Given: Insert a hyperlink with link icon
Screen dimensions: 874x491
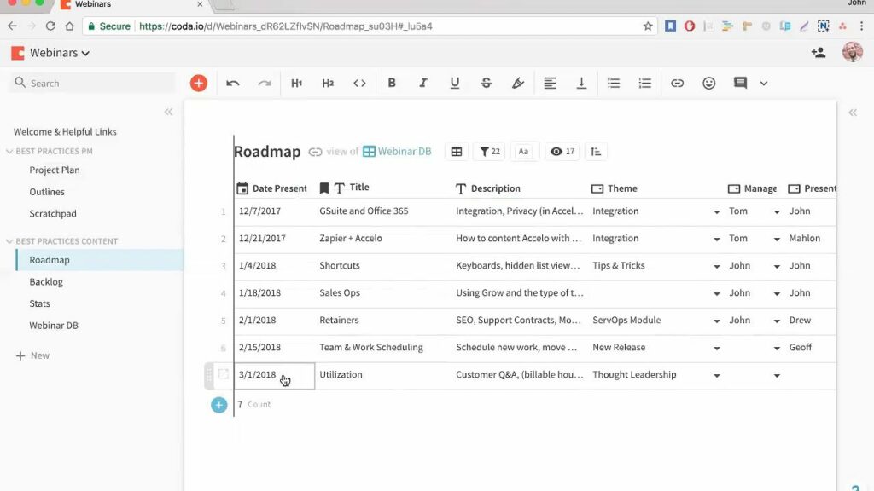Looking at the screenshot, I should pos(677,83).
